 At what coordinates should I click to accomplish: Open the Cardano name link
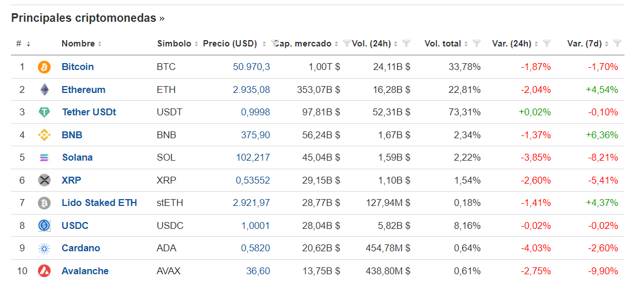click(x=81, y=248)
